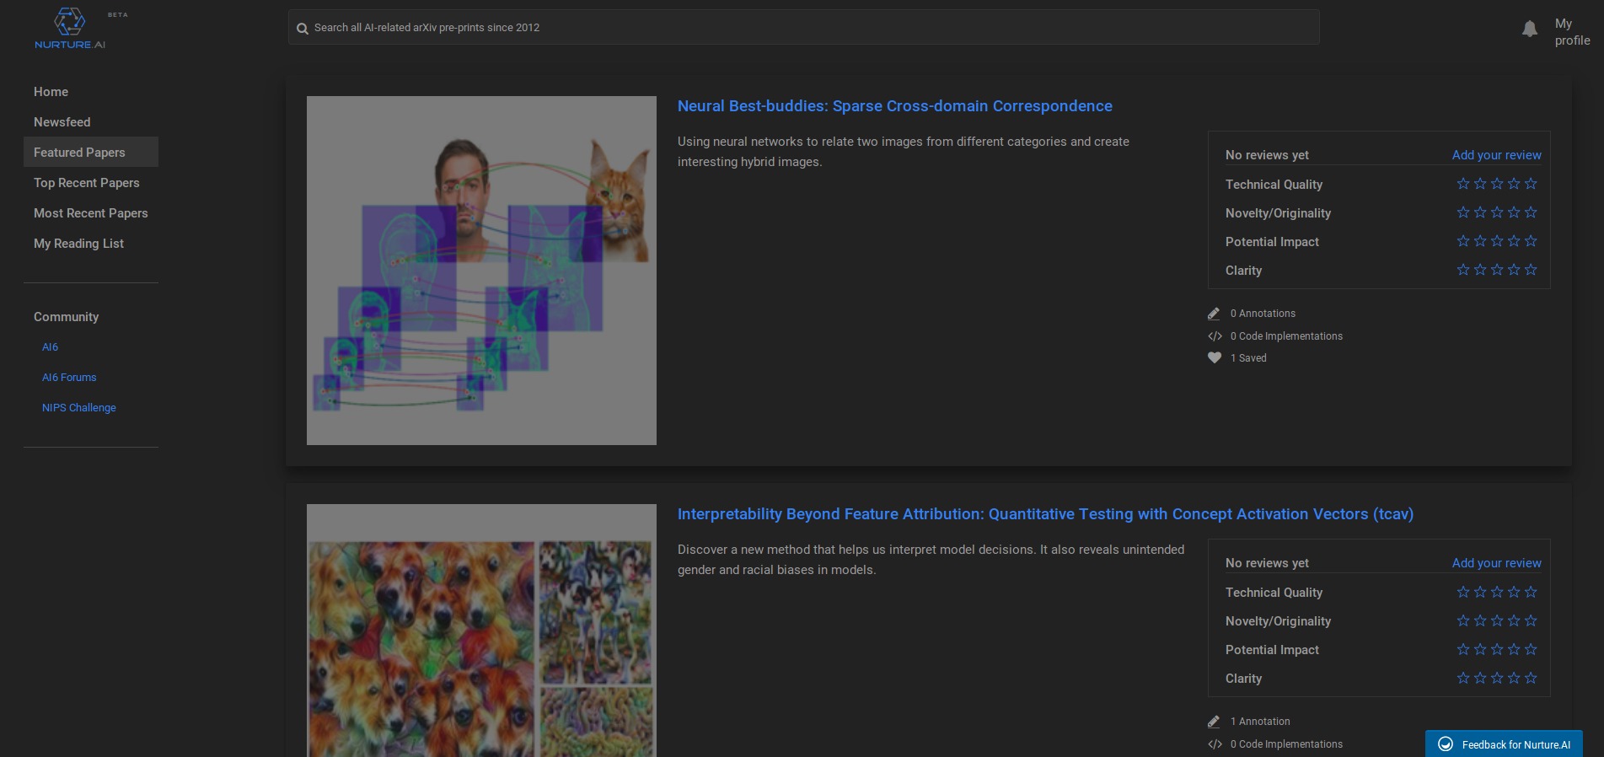1604x757 pixels.
Task: Click the "0 Annotations" count
Action: (x=1263, y=314)
